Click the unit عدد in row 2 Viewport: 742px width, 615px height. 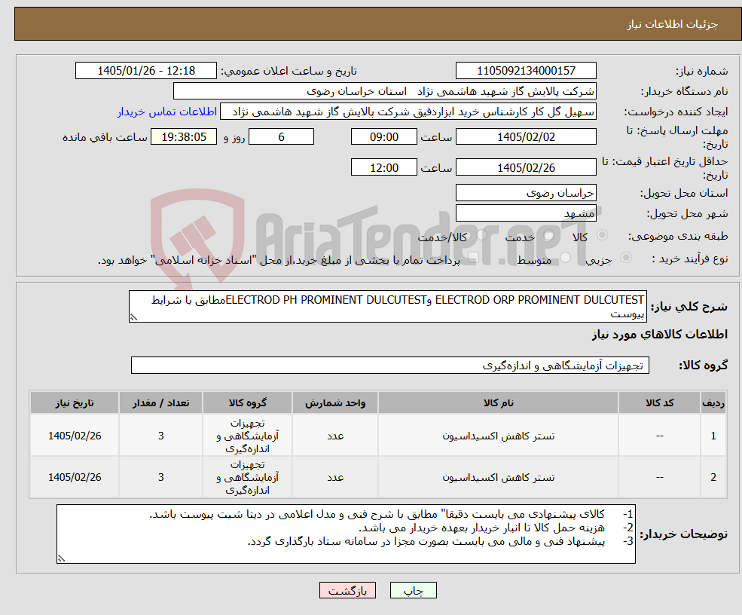[335, 477]
